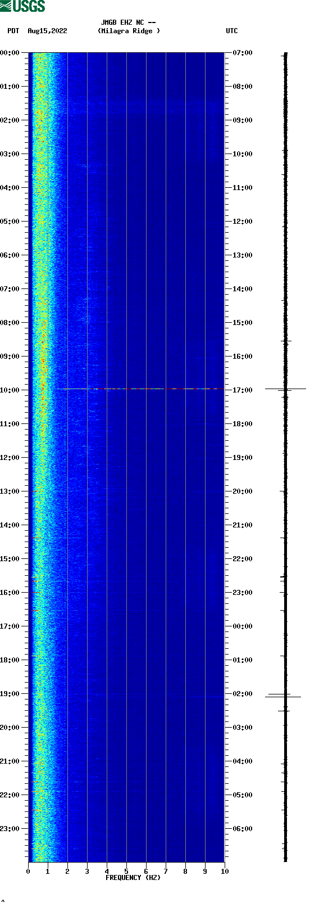310x907 pixels.
Task: Click the 09:00 PDT time label
Action: coord(10,357)
